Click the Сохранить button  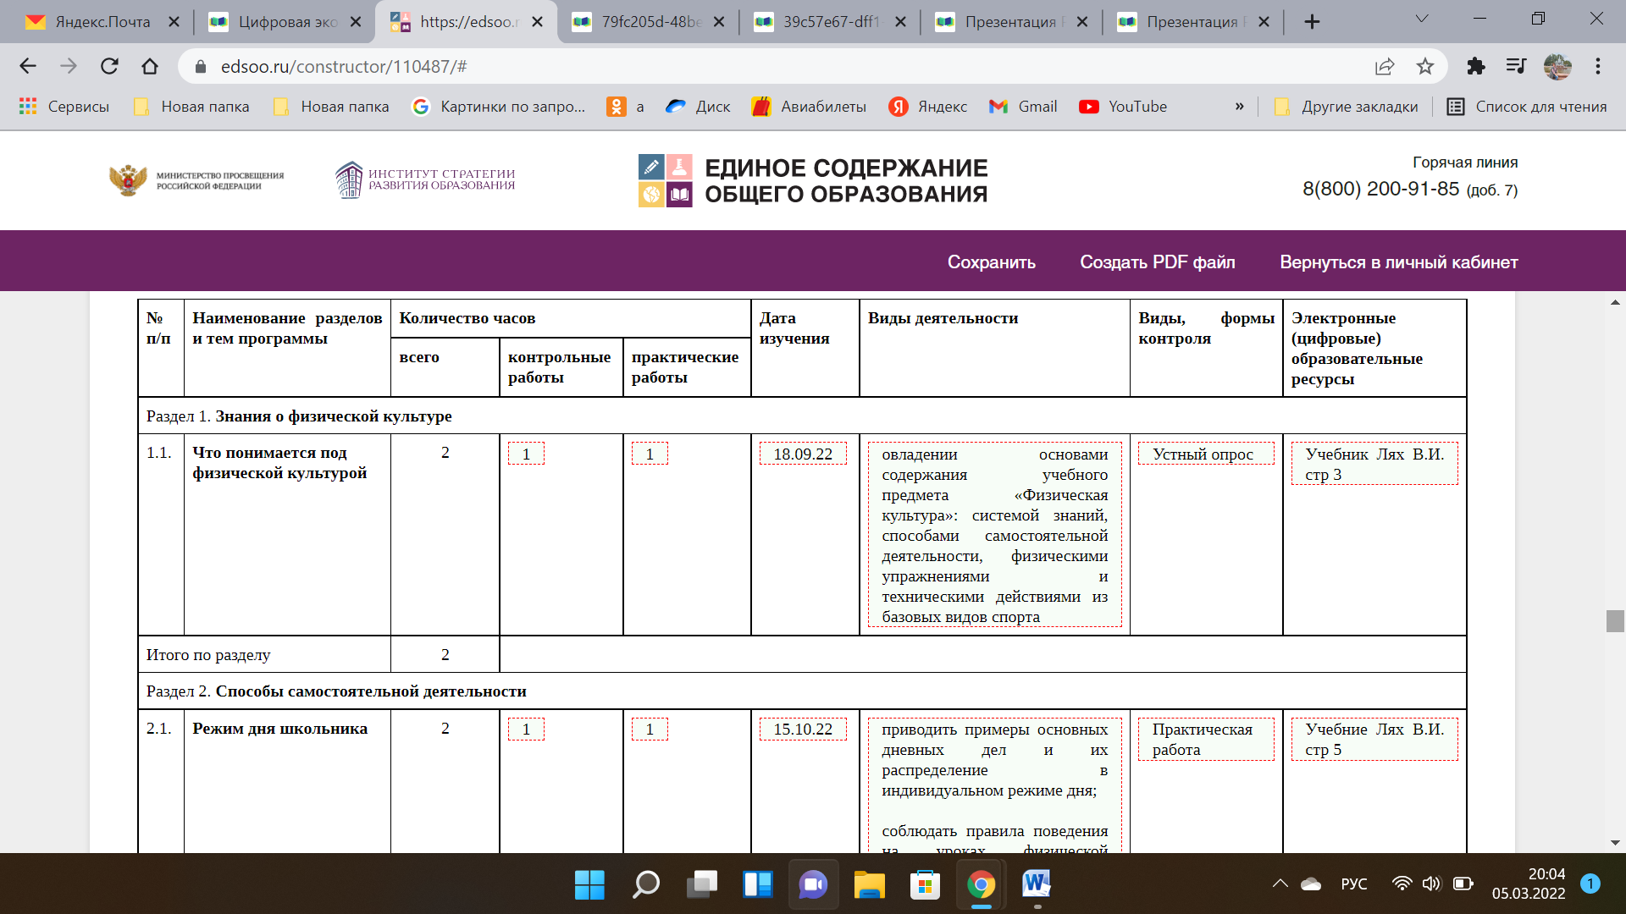pos(993,262)
